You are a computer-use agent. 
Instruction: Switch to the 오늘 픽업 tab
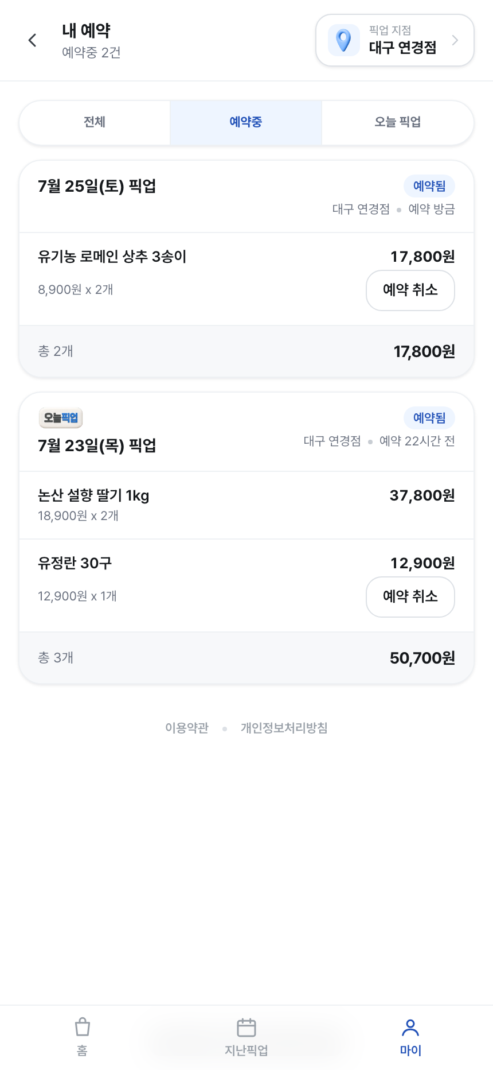(x=398, y=122)
